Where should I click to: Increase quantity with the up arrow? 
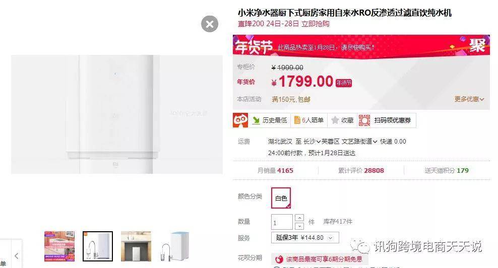[299, 218]
